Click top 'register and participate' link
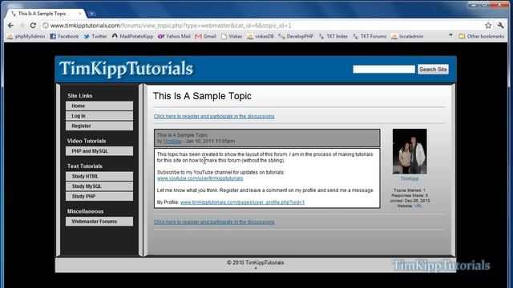This screenshot has height=288, width=513. (x=214, y=116)
